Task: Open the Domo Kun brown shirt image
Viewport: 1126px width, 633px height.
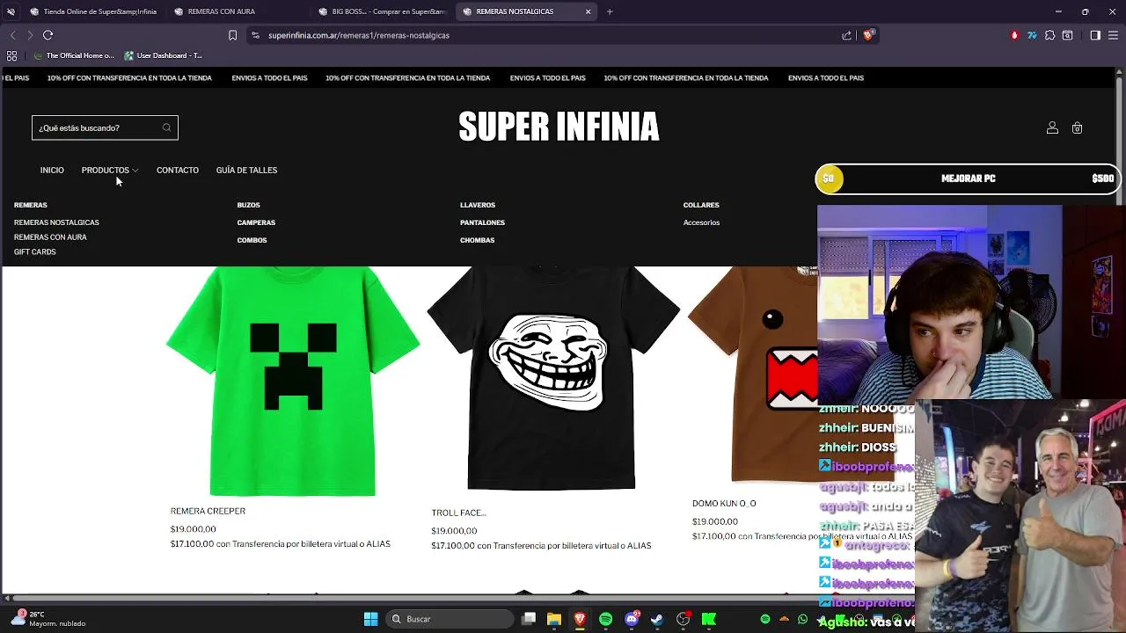Action: pyautogui.click(x=753, y=375)
